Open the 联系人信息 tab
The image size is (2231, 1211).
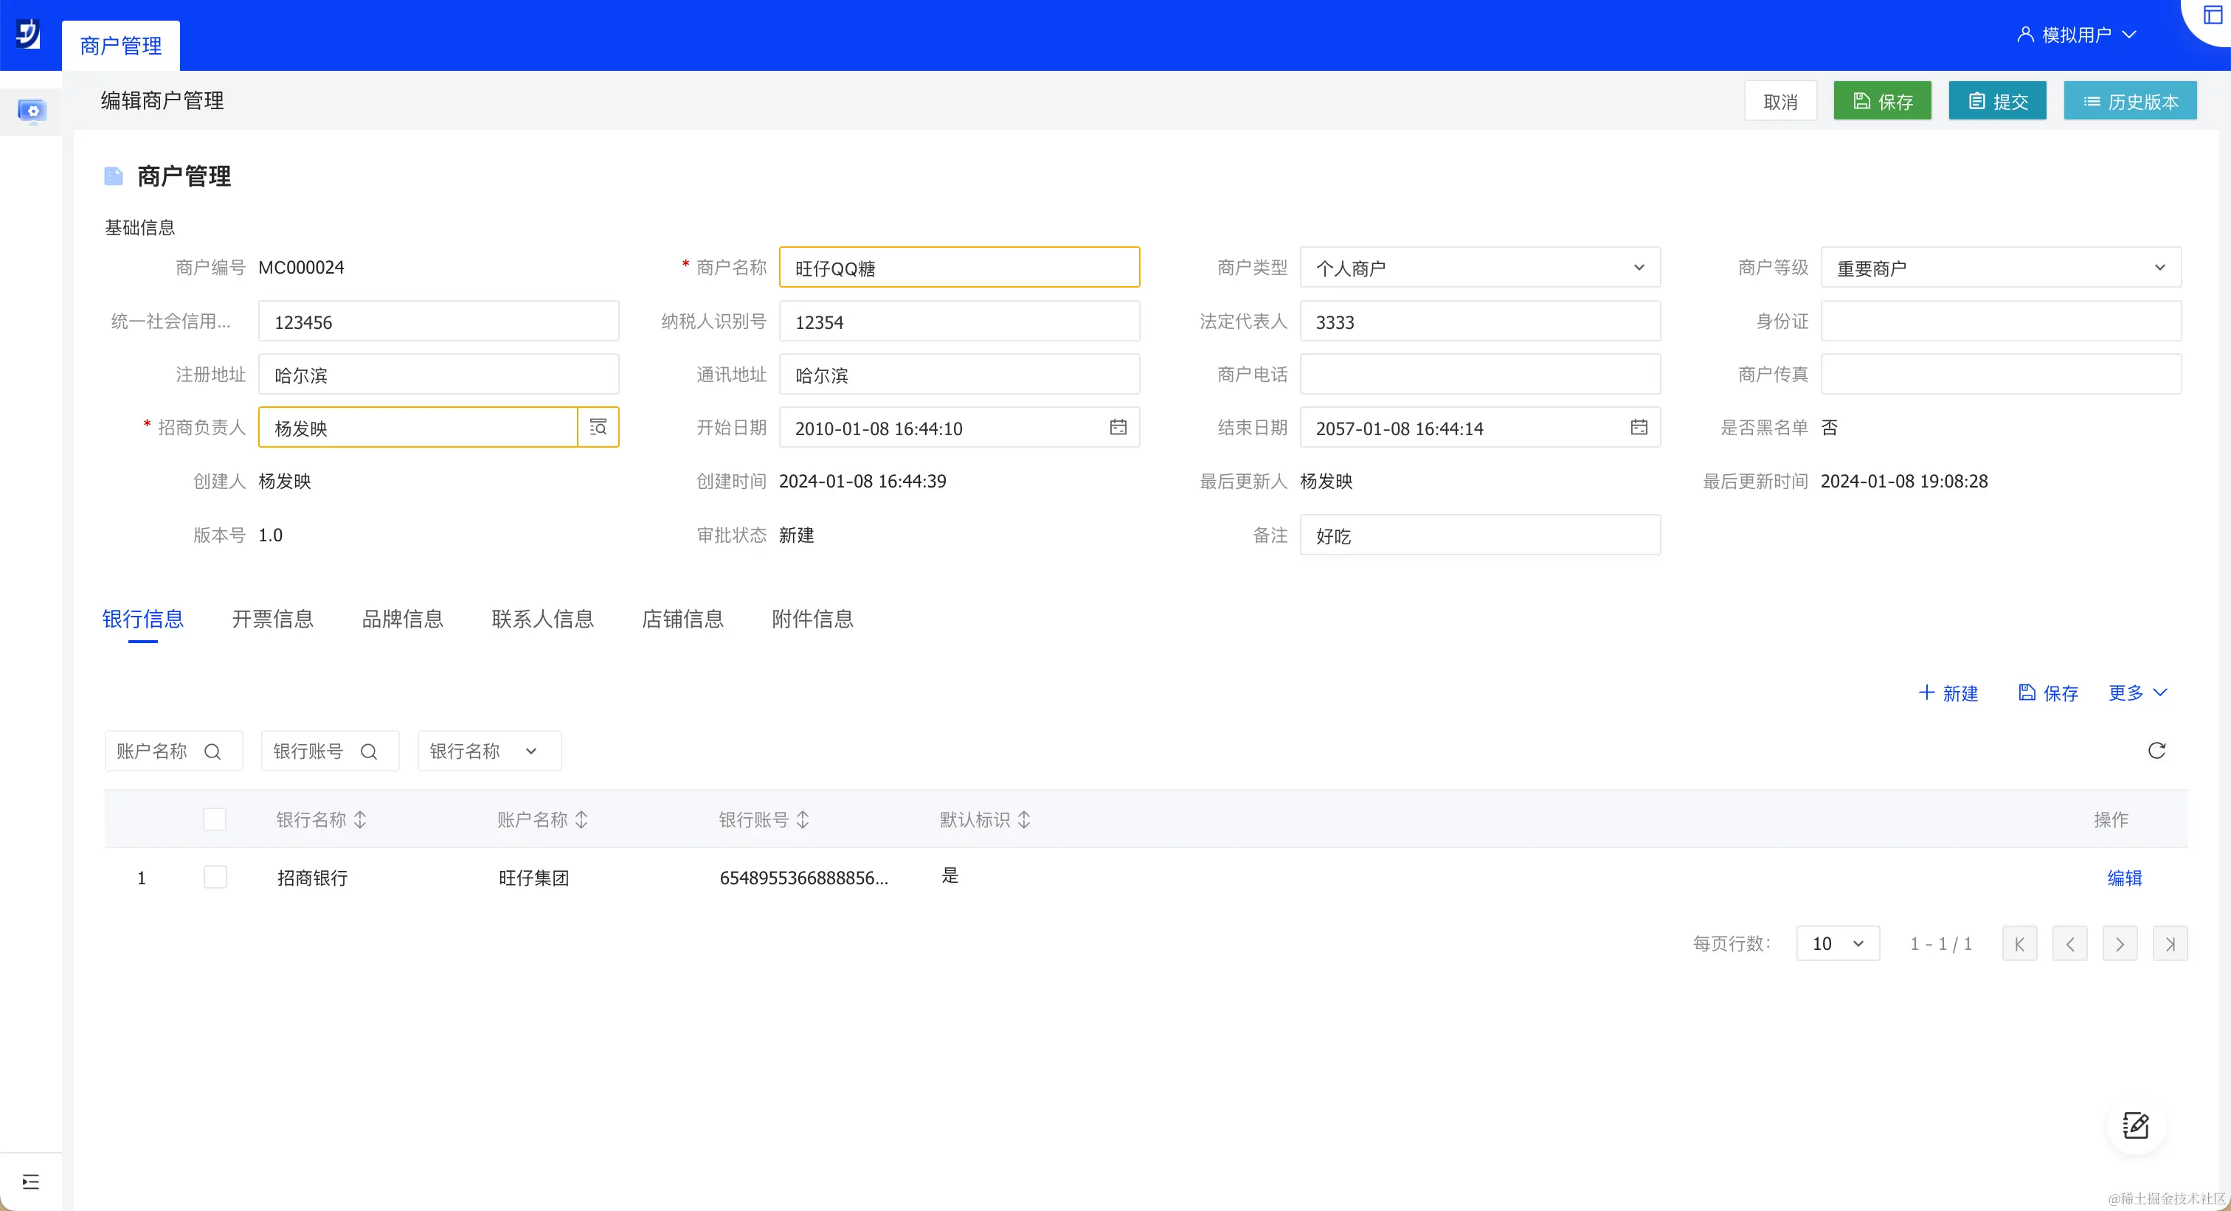pyautogui.click(x=542, y=619)
